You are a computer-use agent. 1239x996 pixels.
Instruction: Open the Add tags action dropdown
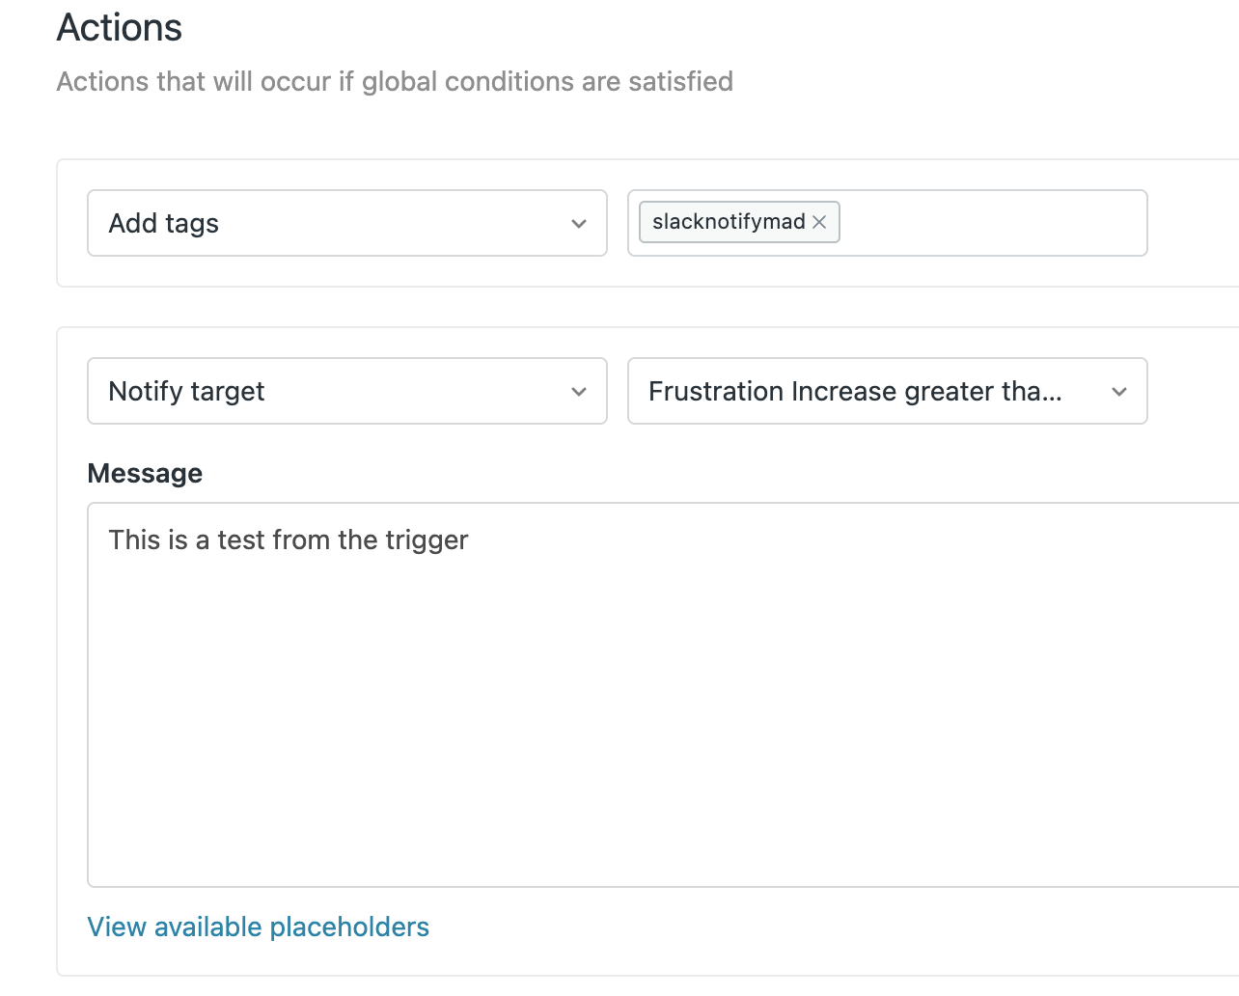click(x=347, y=223)
